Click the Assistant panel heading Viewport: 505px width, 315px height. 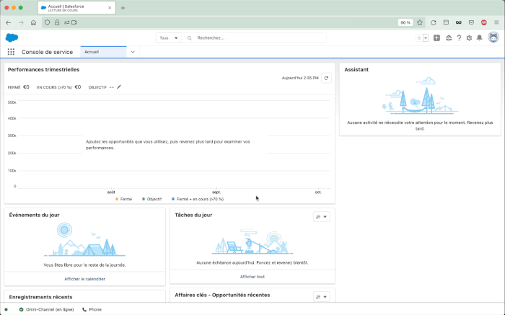click(356, 69)
